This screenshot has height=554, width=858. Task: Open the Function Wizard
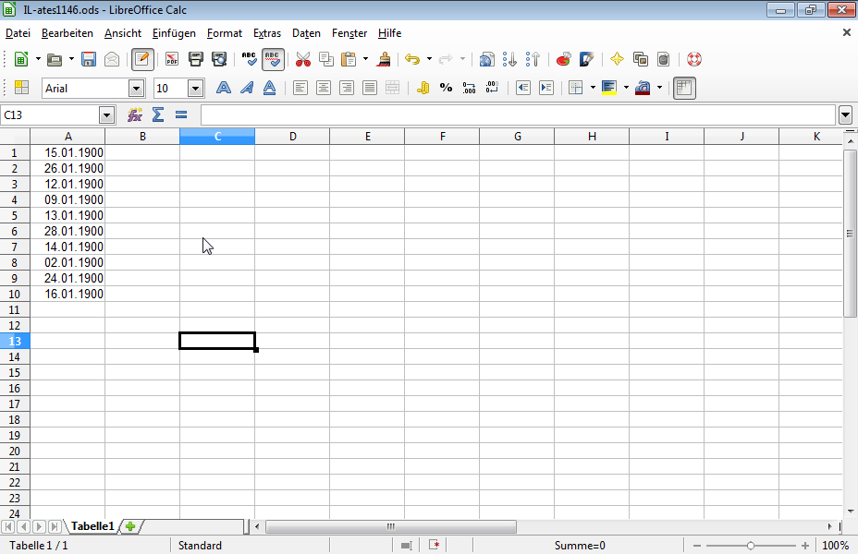135,114
